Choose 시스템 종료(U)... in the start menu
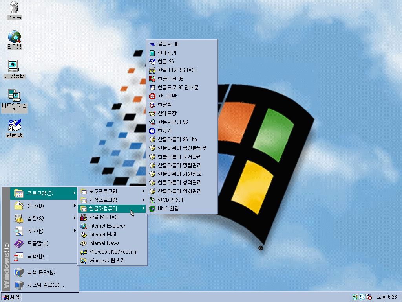402x302 pixels. [44, 285]
